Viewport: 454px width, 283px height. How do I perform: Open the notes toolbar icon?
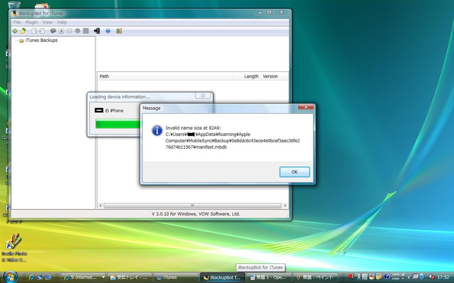coord(70,31)
